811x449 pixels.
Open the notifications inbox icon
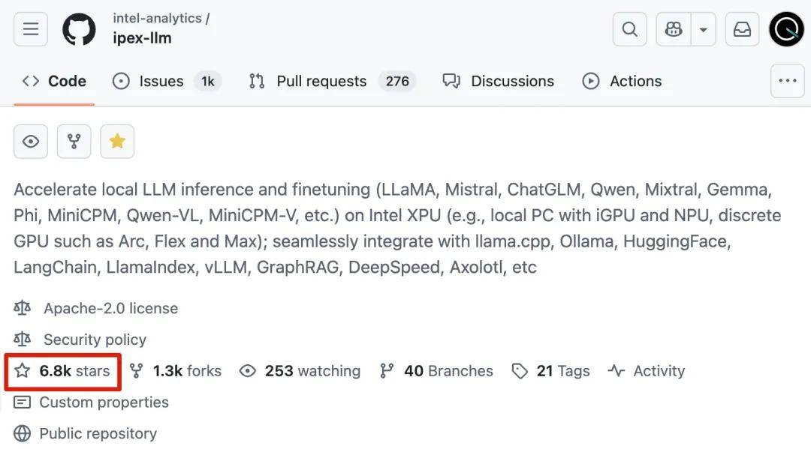pos(742,29)
